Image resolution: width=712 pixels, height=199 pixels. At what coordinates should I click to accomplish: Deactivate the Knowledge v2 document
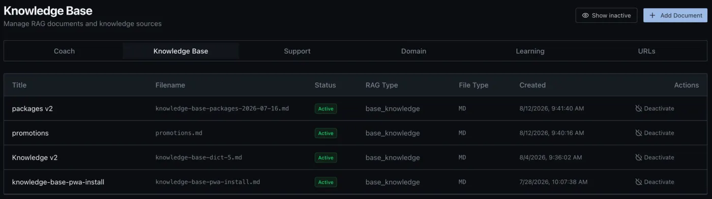655,157
